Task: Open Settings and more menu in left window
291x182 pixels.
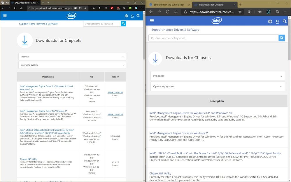Action: pyautogui.click(x=142, y=8)
